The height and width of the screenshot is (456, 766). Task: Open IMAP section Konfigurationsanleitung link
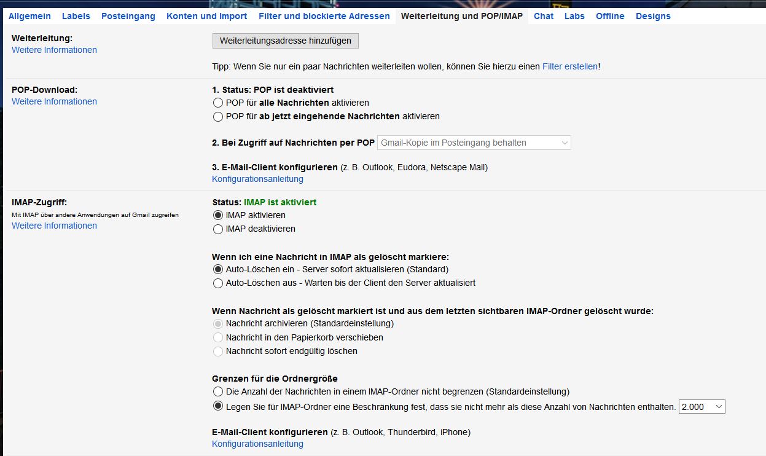tap(257, 444)
